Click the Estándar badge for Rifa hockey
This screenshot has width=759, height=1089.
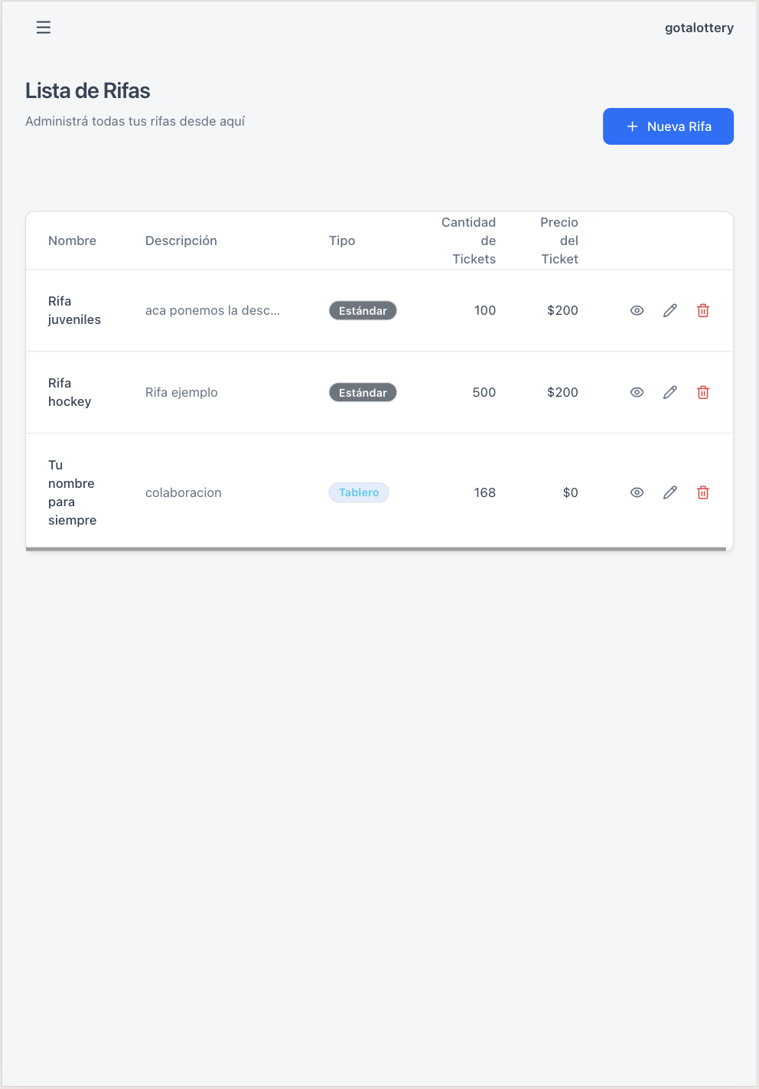click(363, 392)
